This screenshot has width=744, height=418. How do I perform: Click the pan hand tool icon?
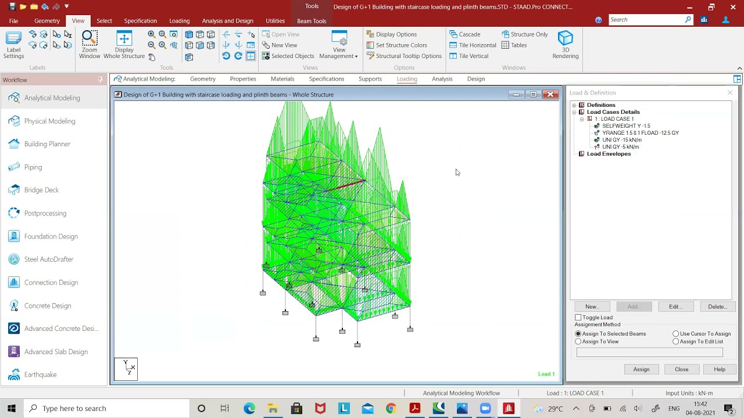pyautogui.click(x=152, y=57)
